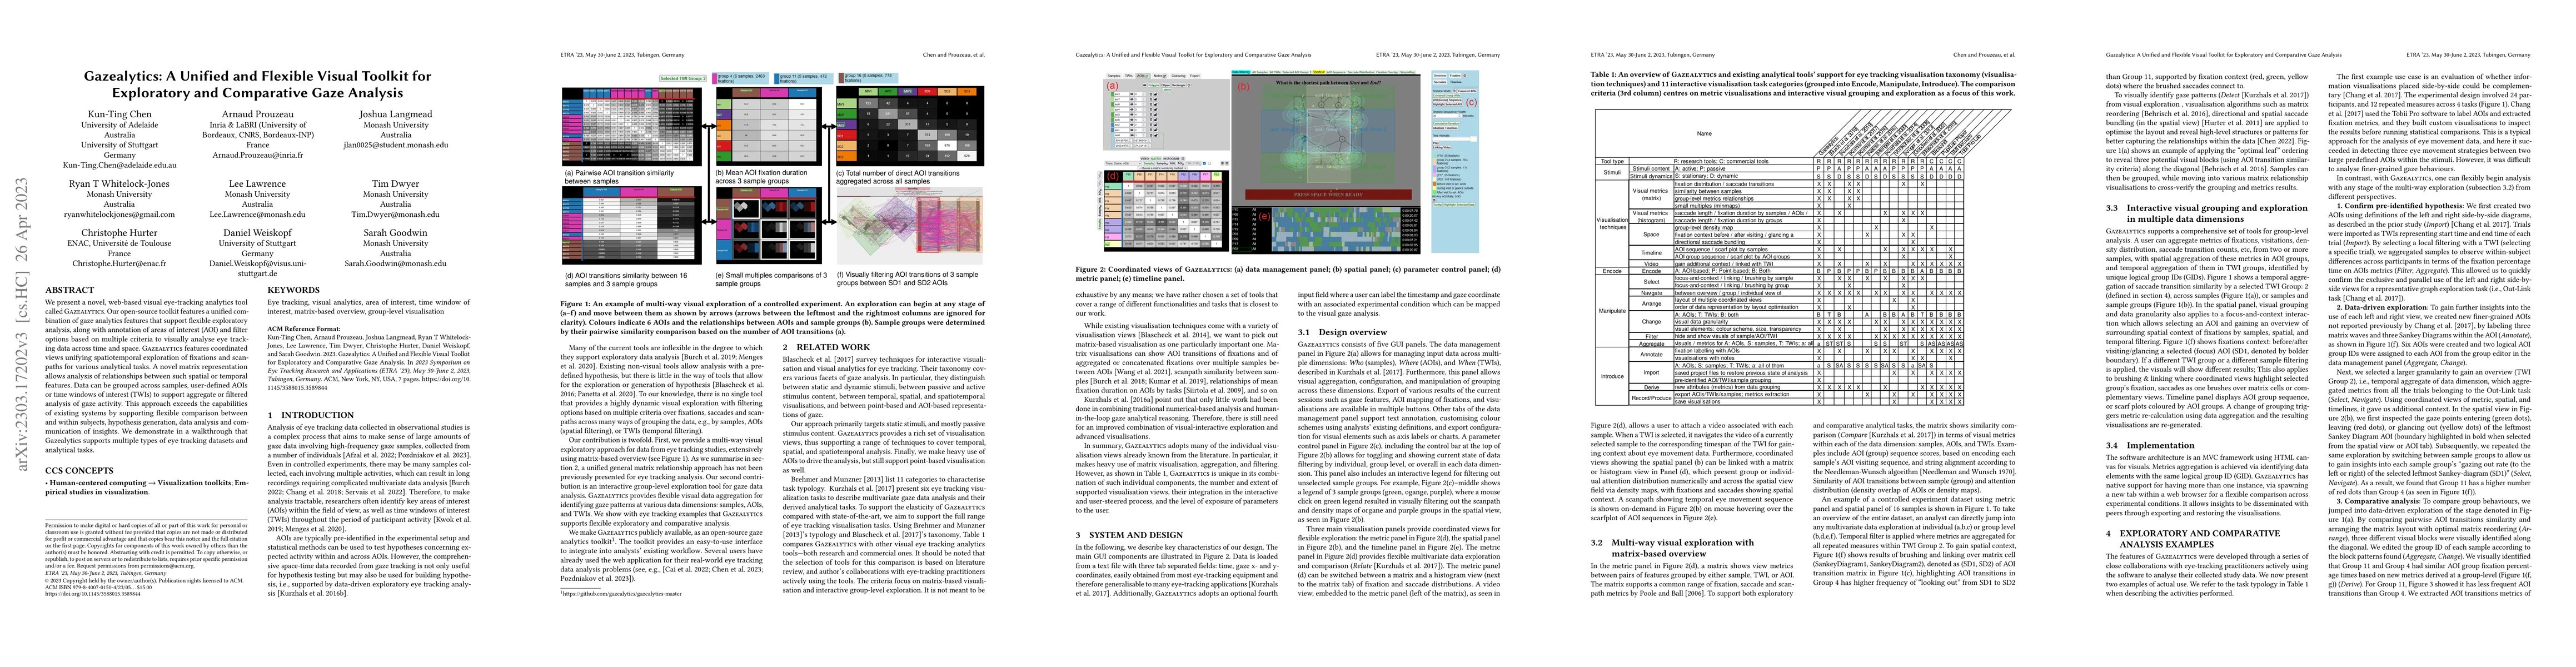Click the Figure 1 caption text
2576x667 pixels.
(773, 317)
